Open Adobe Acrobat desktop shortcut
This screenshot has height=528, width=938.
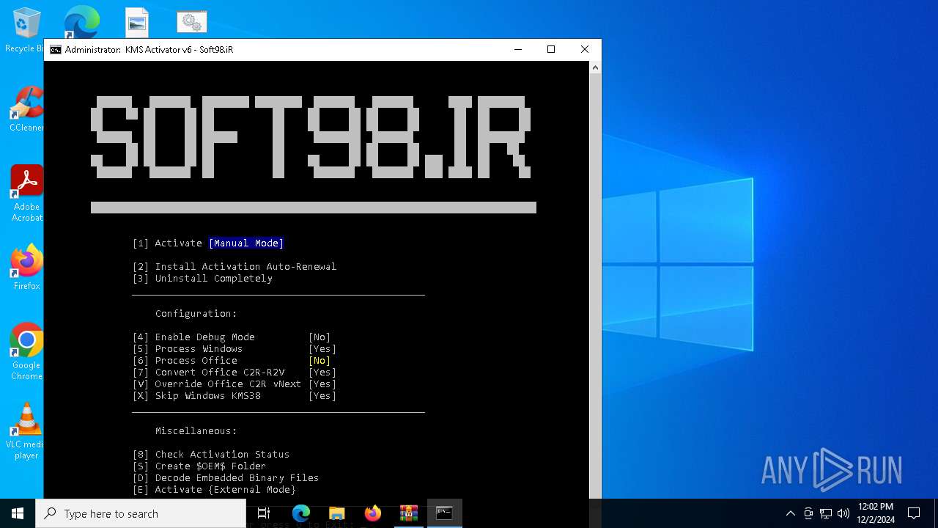26,194
